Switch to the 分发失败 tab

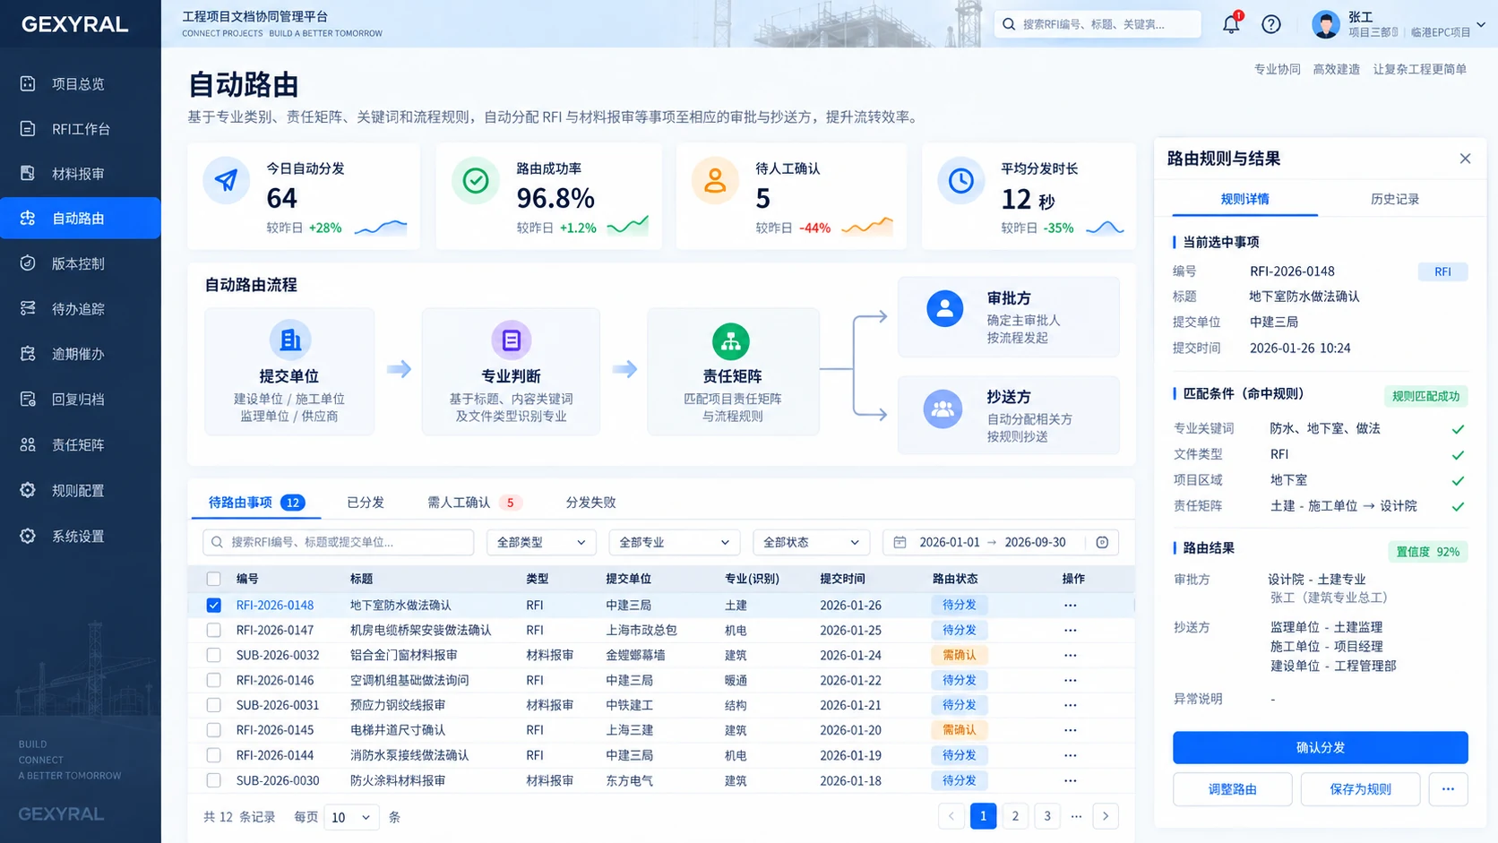pyautogui.click(x=590, y=503)
